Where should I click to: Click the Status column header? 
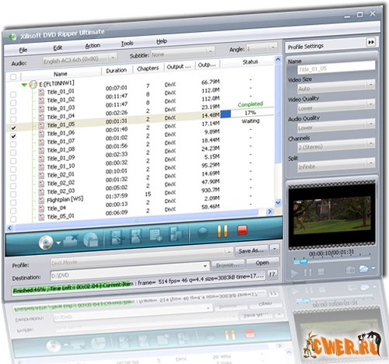(x=250, y=62)
